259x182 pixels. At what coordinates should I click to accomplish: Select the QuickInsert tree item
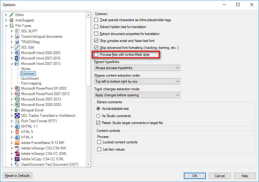[x=30, y=78]
